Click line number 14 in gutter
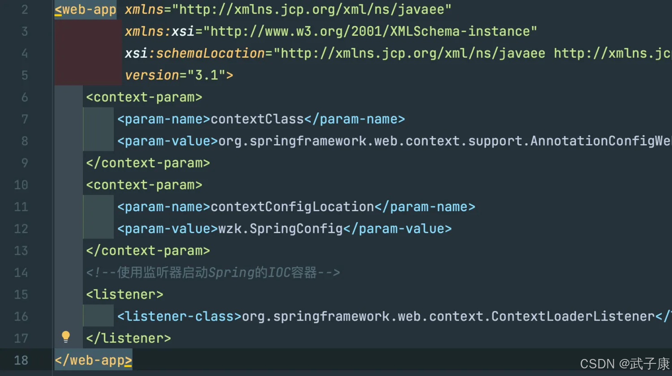 click(21, 273)
